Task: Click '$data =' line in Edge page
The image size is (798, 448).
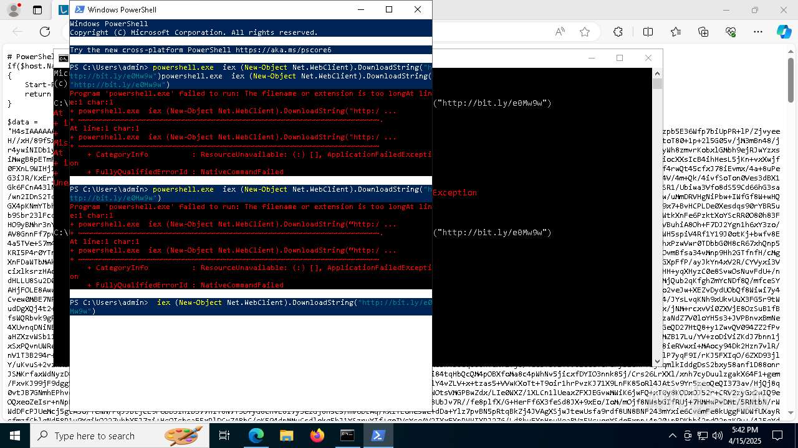Action: (x=22, y=122)
